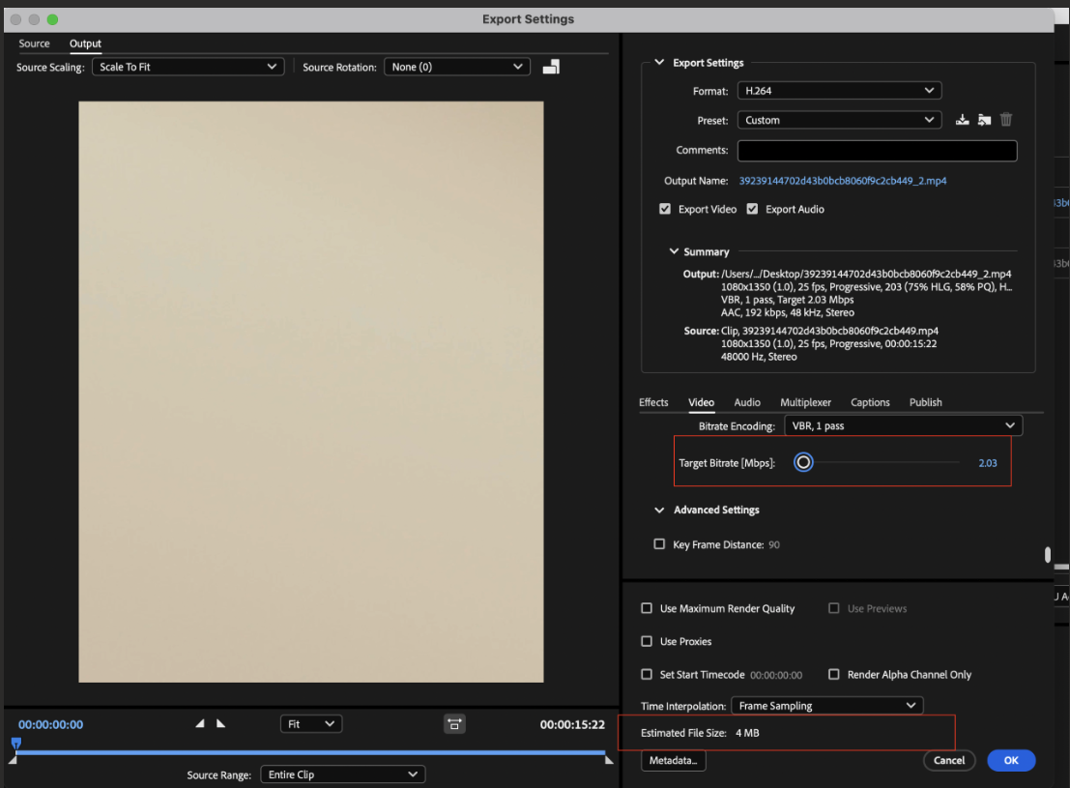Image resolution: width=1070 pixels, height=788 pixels.
Task: Open the Source Rotation dropdown
Action: point(457,67)
